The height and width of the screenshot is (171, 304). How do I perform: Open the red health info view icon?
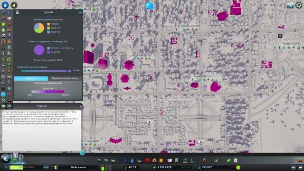[x=9, y=24]
